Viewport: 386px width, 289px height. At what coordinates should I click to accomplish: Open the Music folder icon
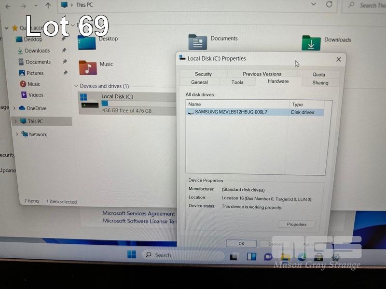tap(88, 67)
